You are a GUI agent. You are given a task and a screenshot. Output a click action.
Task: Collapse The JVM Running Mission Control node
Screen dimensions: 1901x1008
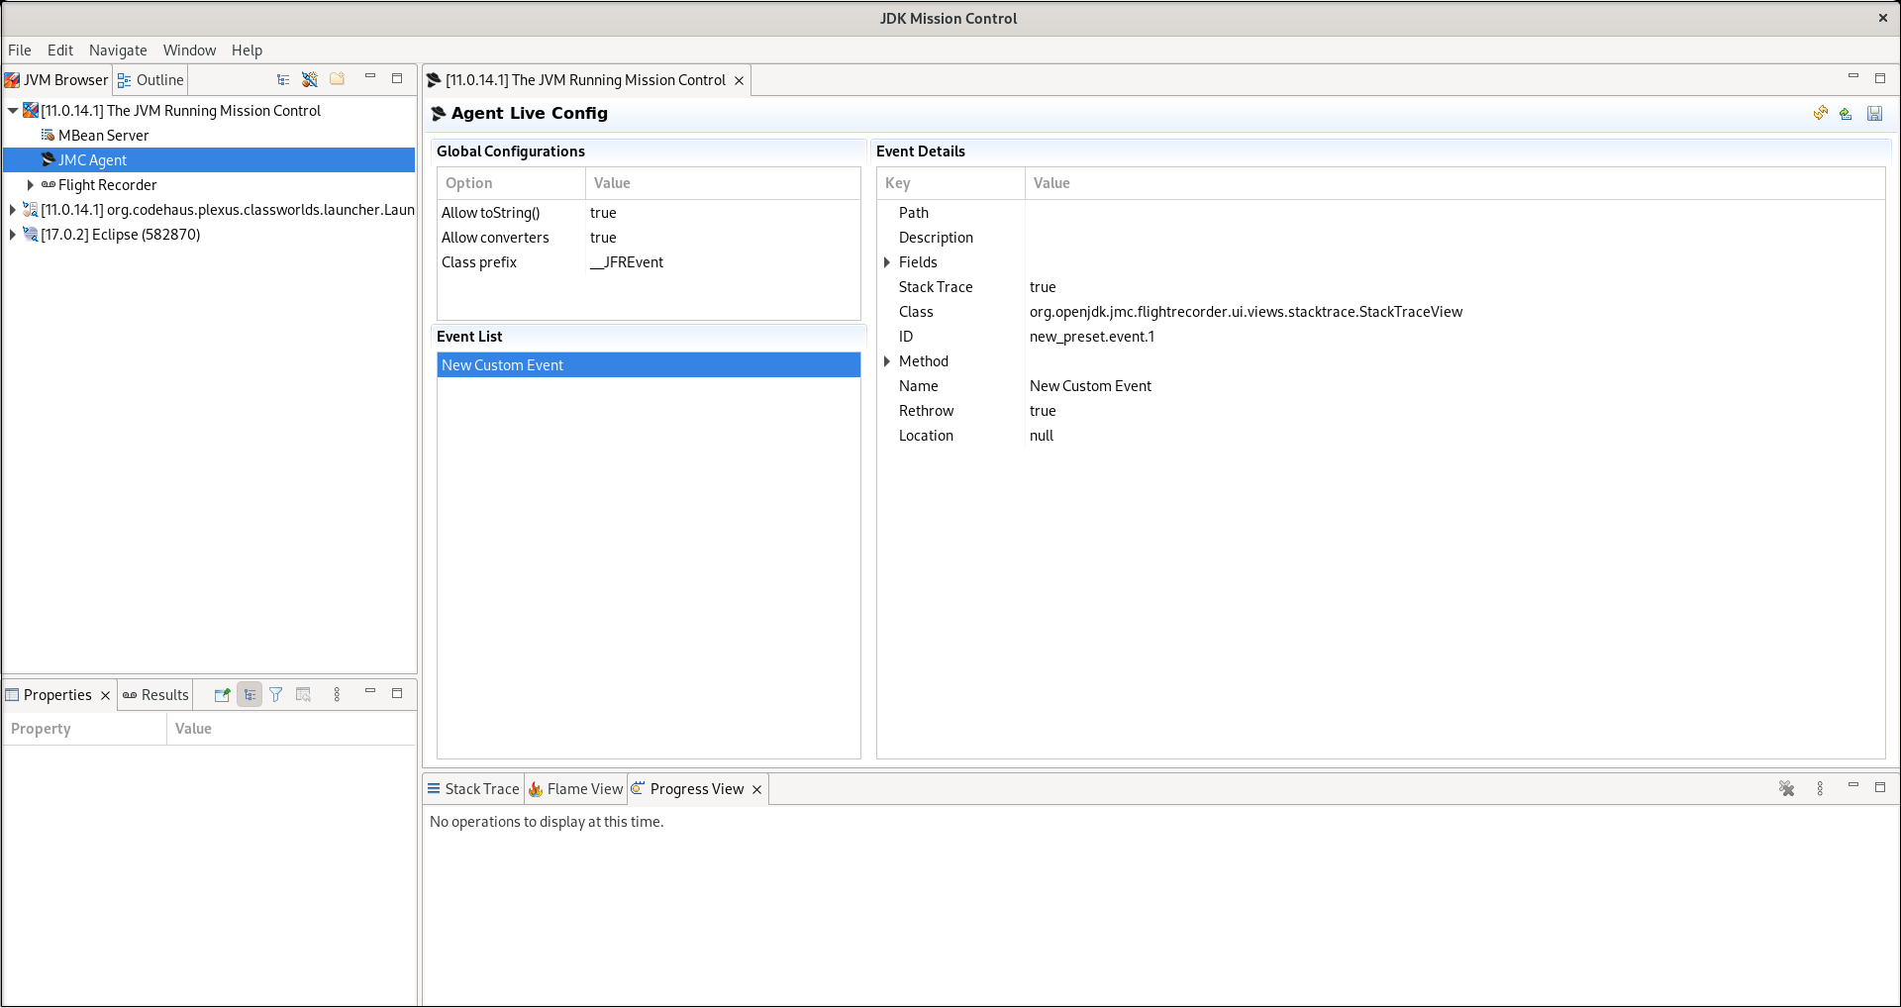(13, 111)
